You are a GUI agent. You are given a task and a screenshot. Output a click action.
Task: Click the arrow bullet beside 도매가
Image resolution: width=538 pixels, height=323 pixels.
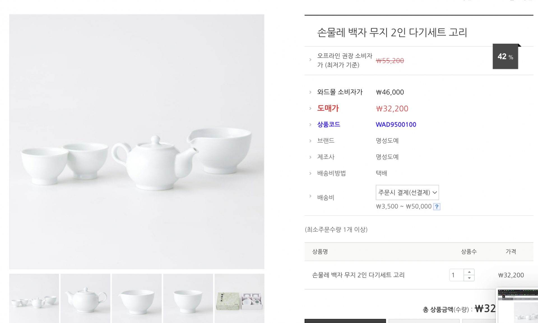click(310, 109)
